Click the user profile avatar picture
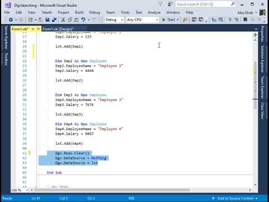This screenshot has width=269, height=202. click(x=262, y=12)
